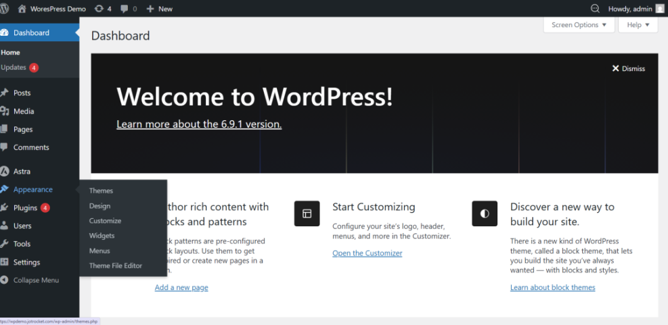Click the Start Customizing layout icon
668x325 pixels.
pos(307,214)
